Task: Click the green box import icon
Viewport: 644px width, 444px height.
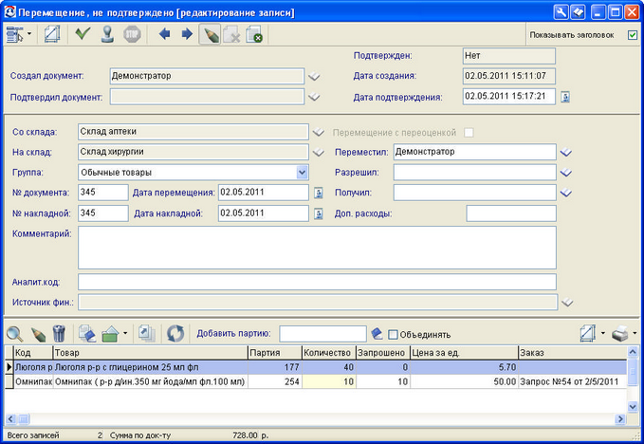Action: click(110, 334)
